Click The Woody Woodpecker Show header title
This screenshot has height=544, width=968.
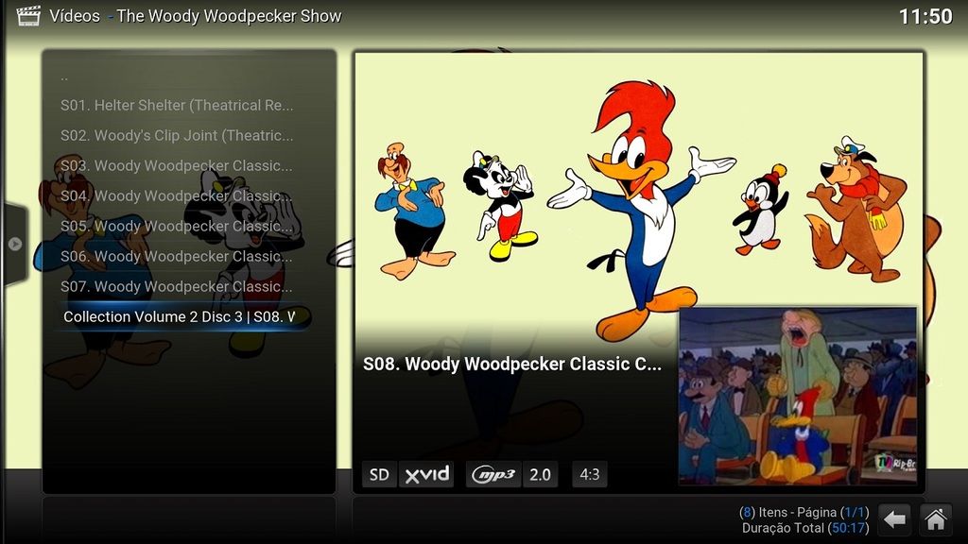point(229,16)
